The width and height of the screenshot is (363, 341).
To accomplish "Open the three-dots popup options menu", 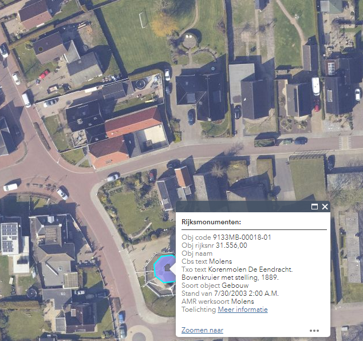I will [x=314, y=331].
